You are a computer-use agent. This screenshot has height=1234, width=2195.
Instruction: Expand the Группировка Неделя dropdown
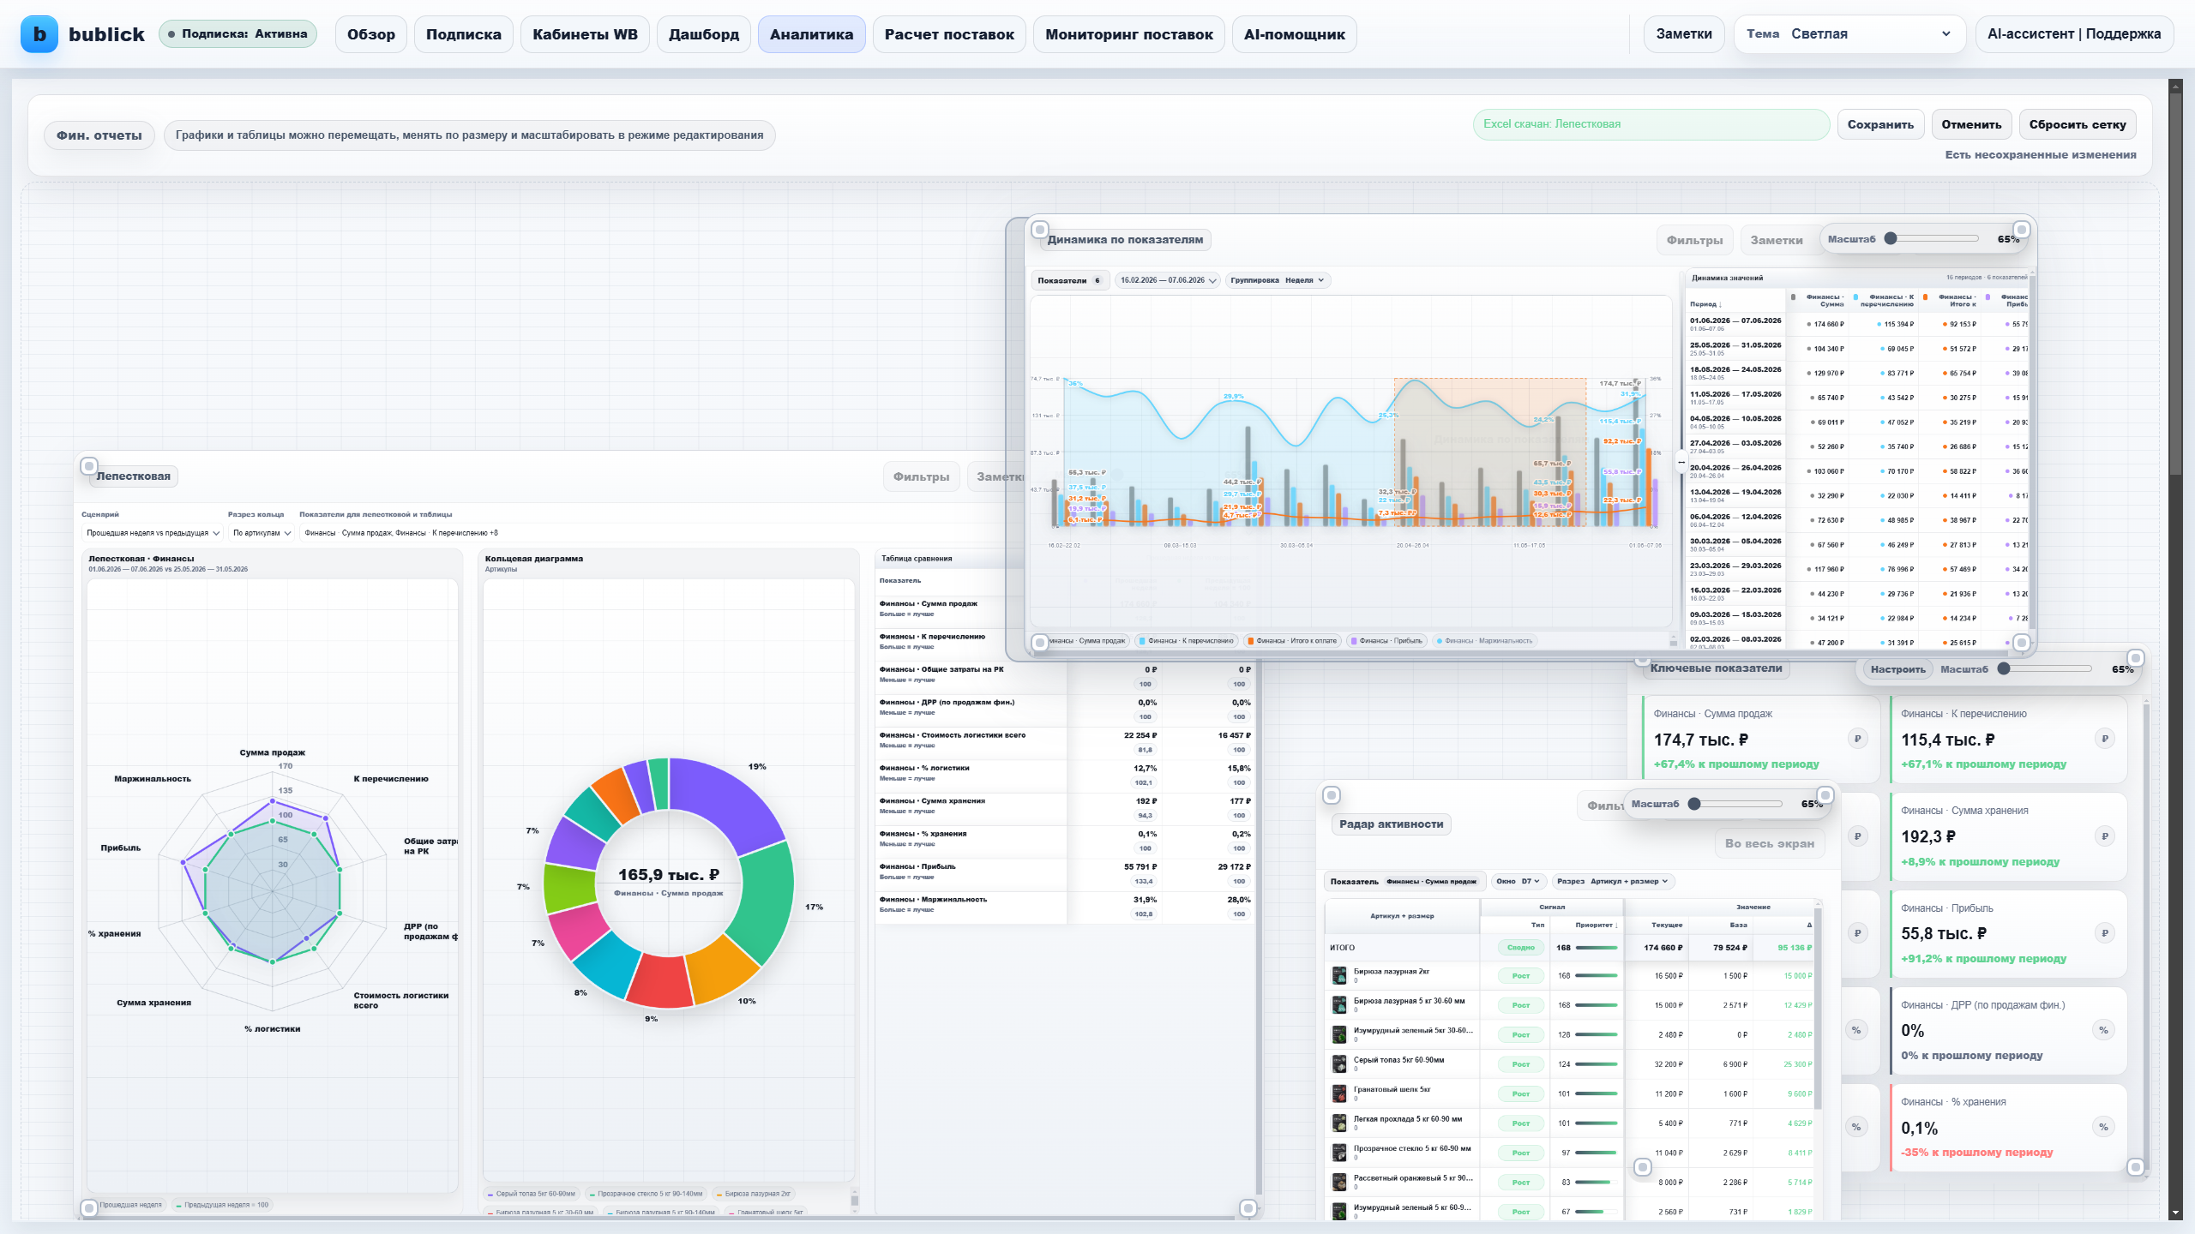[1277, 280]
